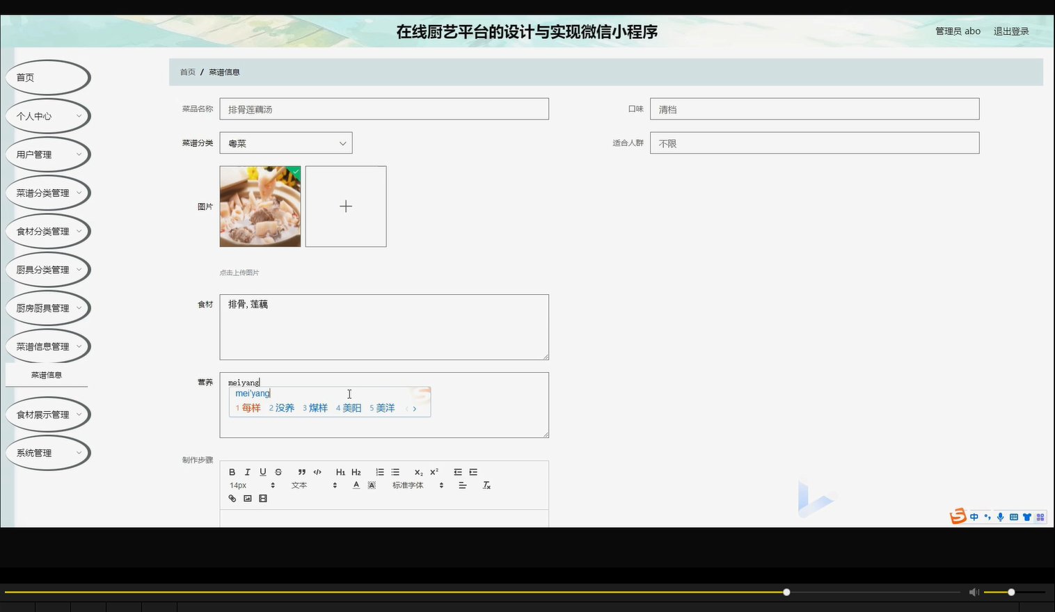
Task: Insert a video in the editor
Action: (263, 499)
